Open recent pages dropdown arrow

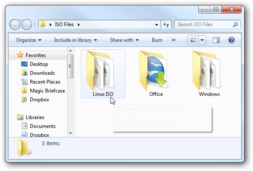(35, 25)
